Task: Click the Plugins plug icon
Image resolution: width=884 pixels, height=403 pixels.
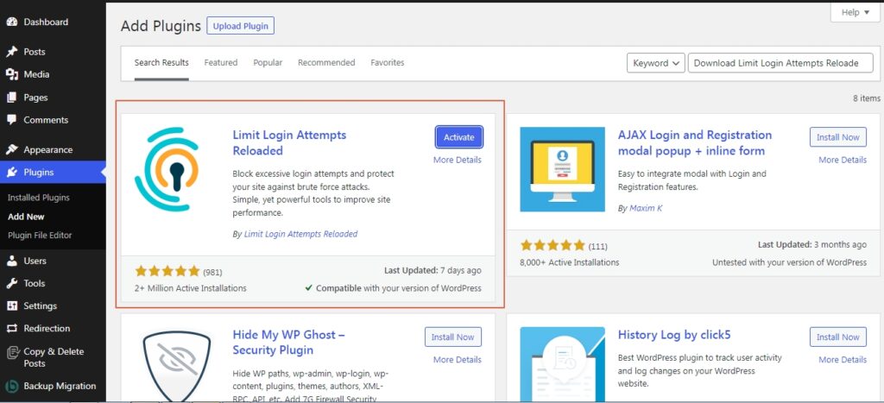Action: [12, 173]
